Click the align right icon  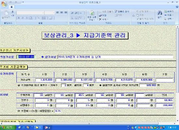point(66,13)
